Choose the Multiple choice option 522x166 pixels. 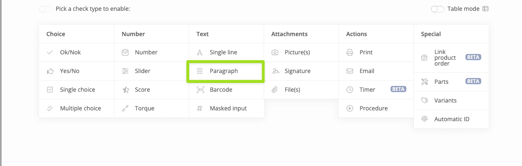pos(80,108)
